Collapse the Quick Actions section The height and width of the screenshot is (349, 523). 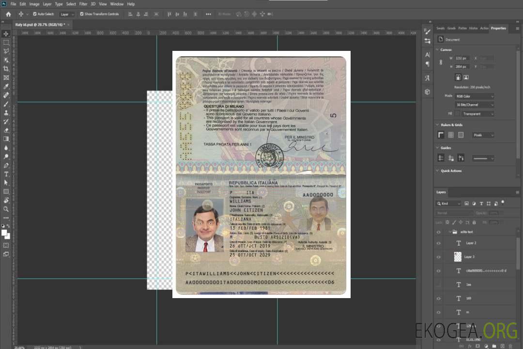tap(437, 171)
